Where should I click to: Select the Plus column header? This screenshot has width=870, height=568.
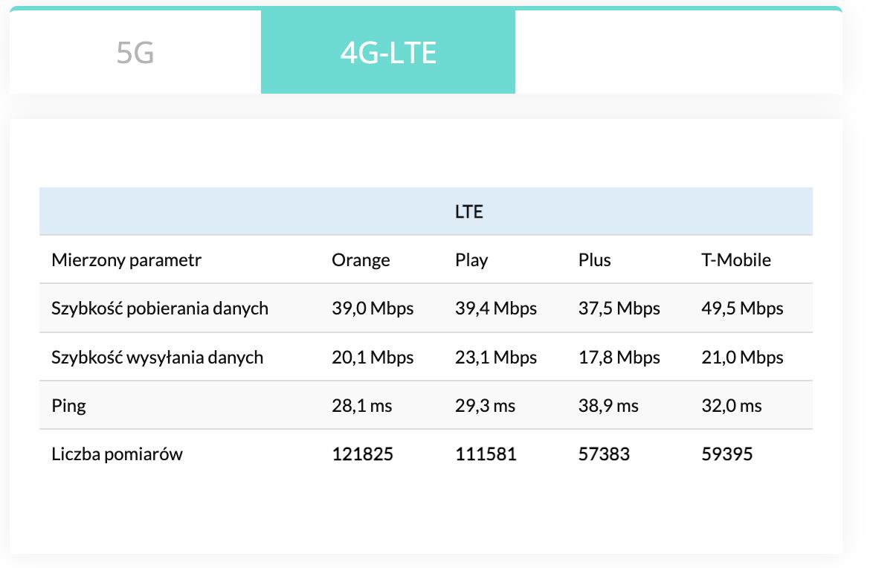tap(594, 259)
